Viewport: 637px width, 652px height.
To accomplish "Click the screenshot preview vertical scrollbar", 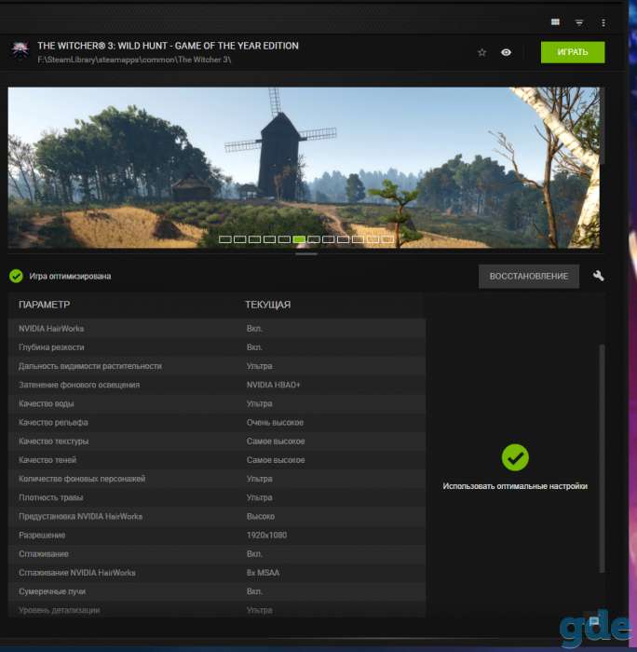I will pos(602,127).
